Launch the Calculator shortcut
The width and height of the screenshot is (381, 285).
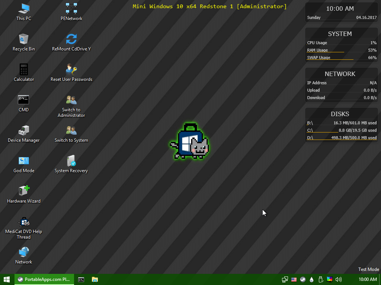[x=24, y=73]
